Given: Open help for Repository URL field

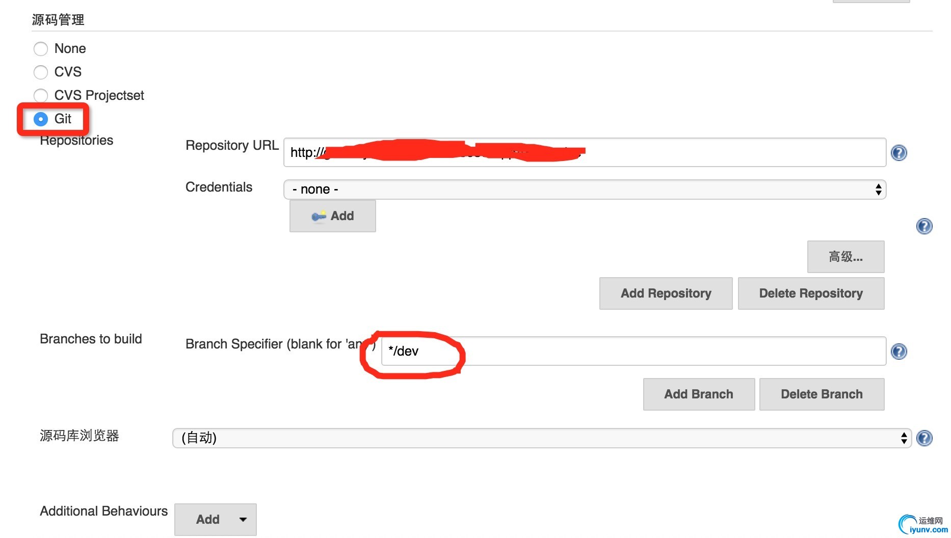Looking at the screenshot, I should click(x=899, y=153).
